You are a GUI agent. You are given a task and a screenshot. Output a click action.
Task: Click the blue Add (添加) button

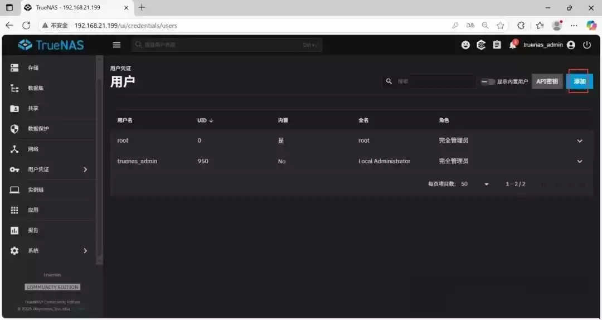point(579,81)
